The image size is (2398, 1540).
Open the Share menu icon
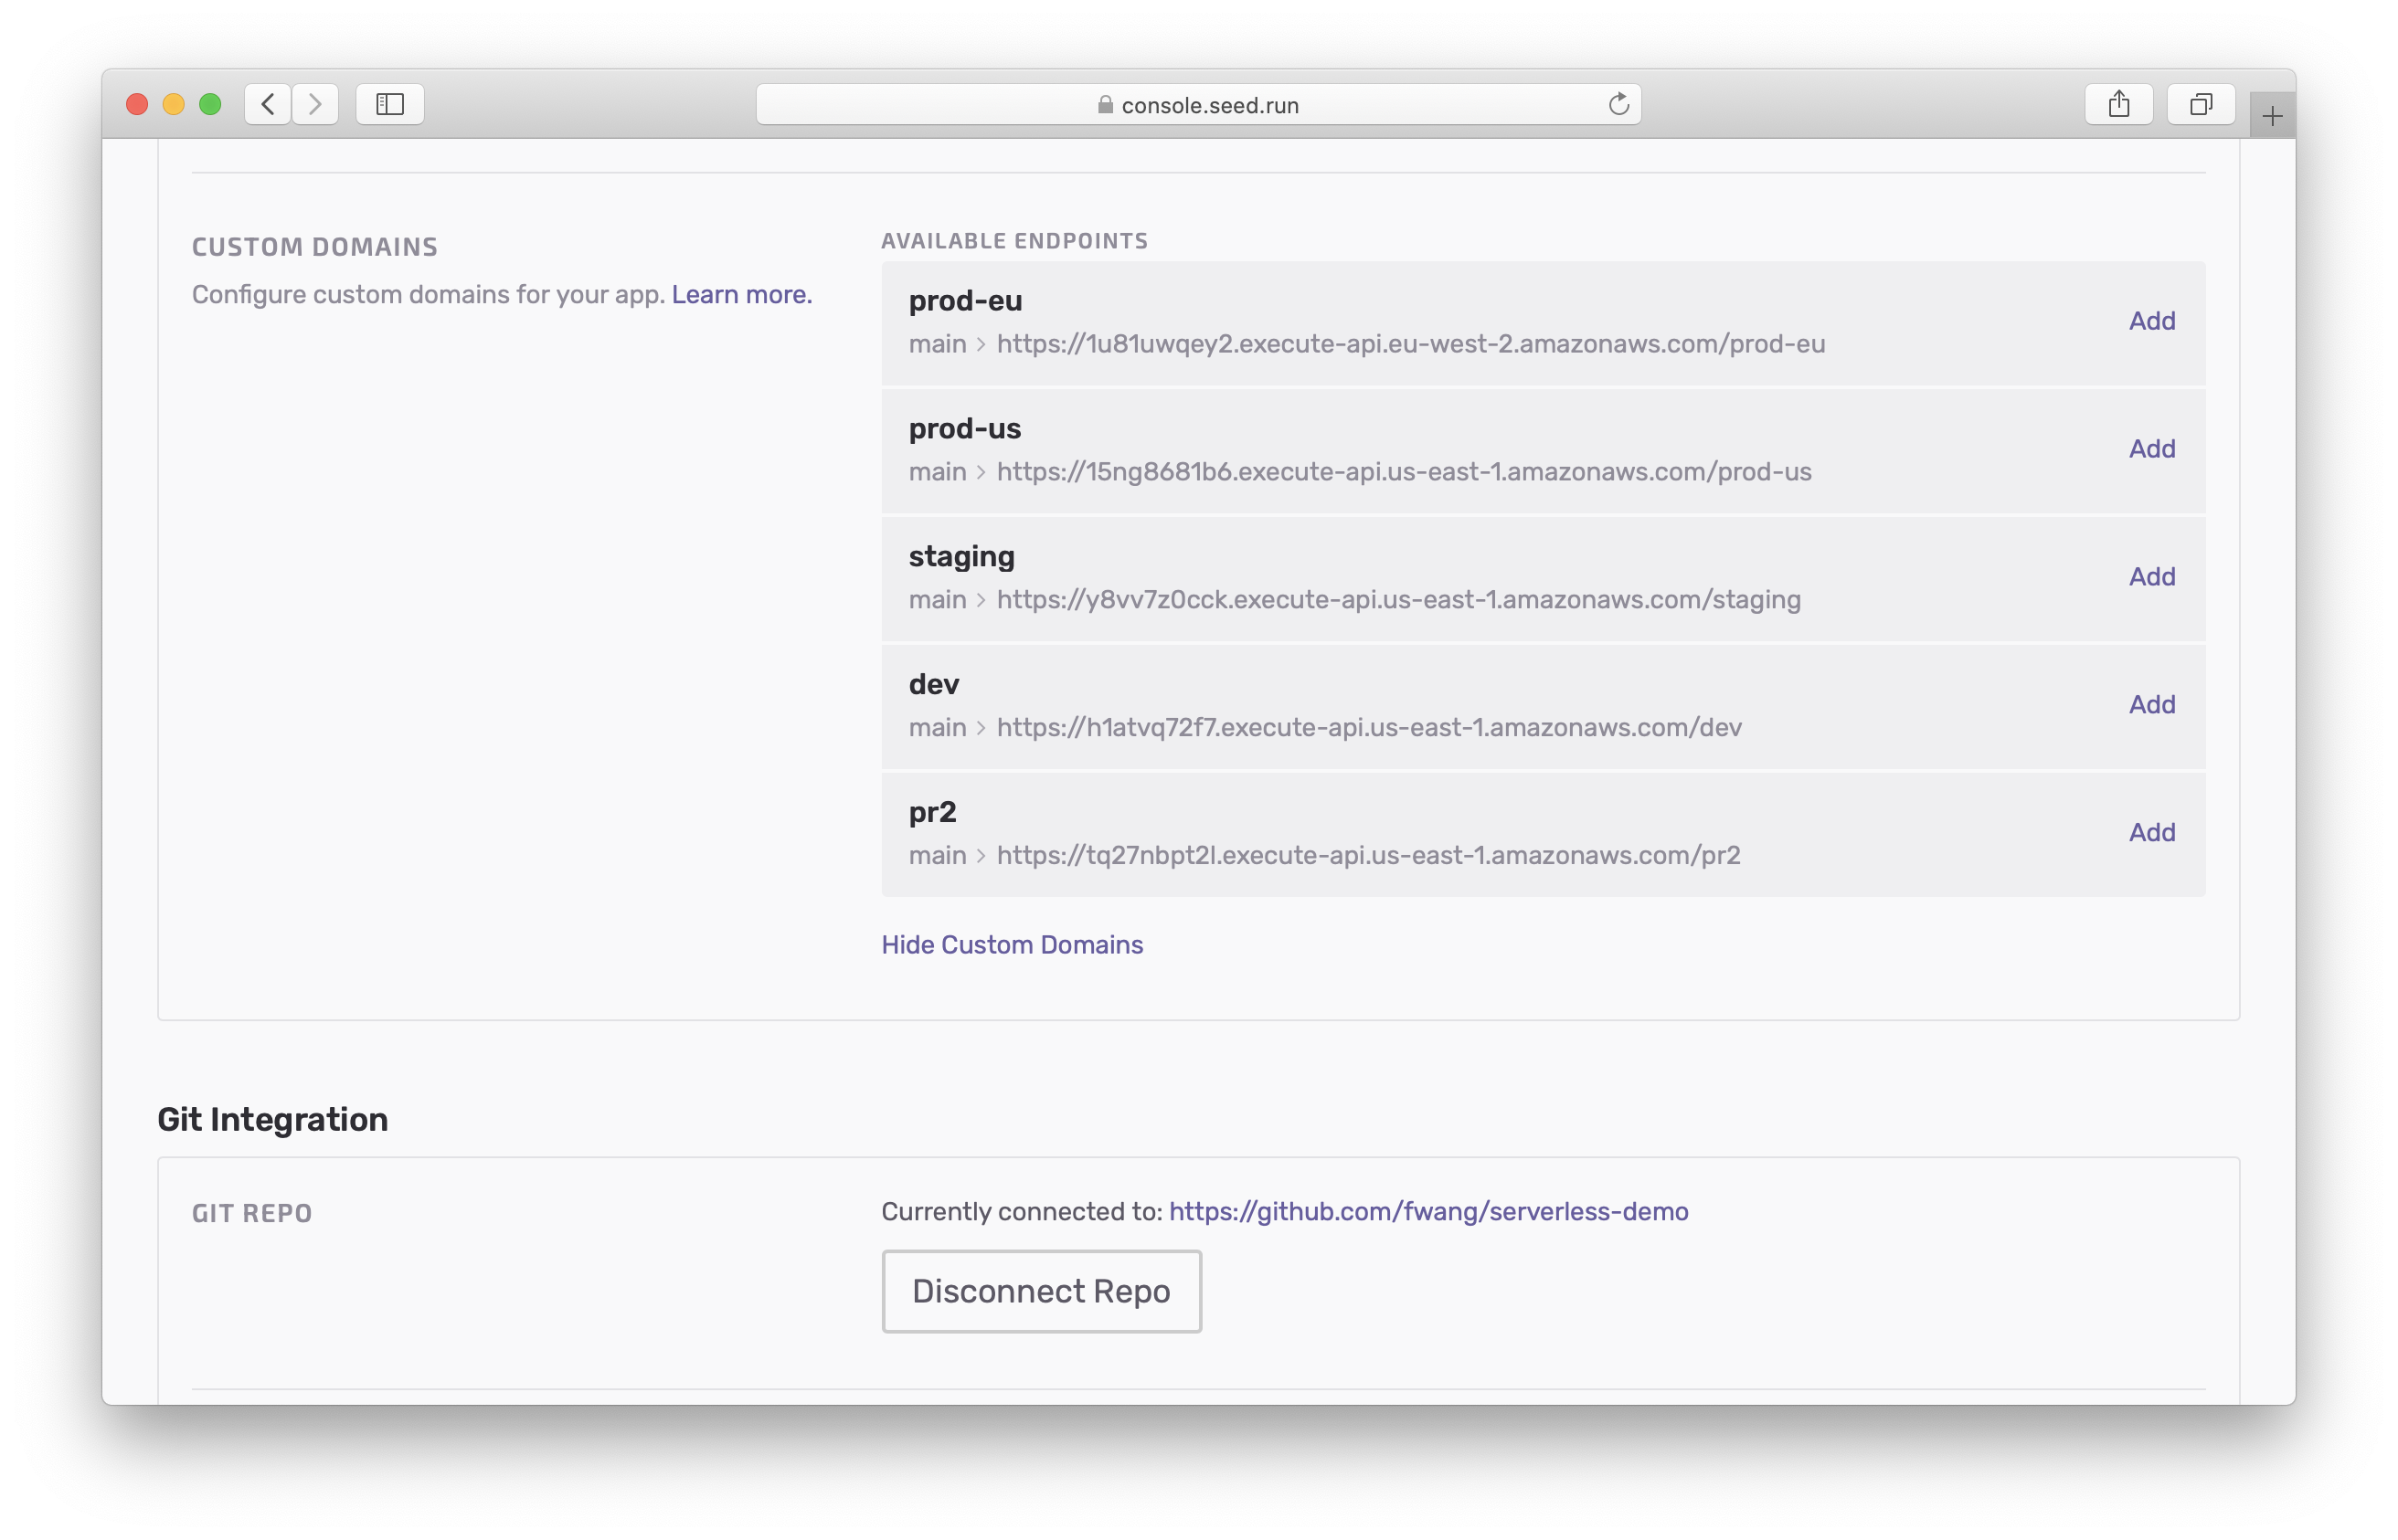pyautogui.click(x=2119, y=104)
